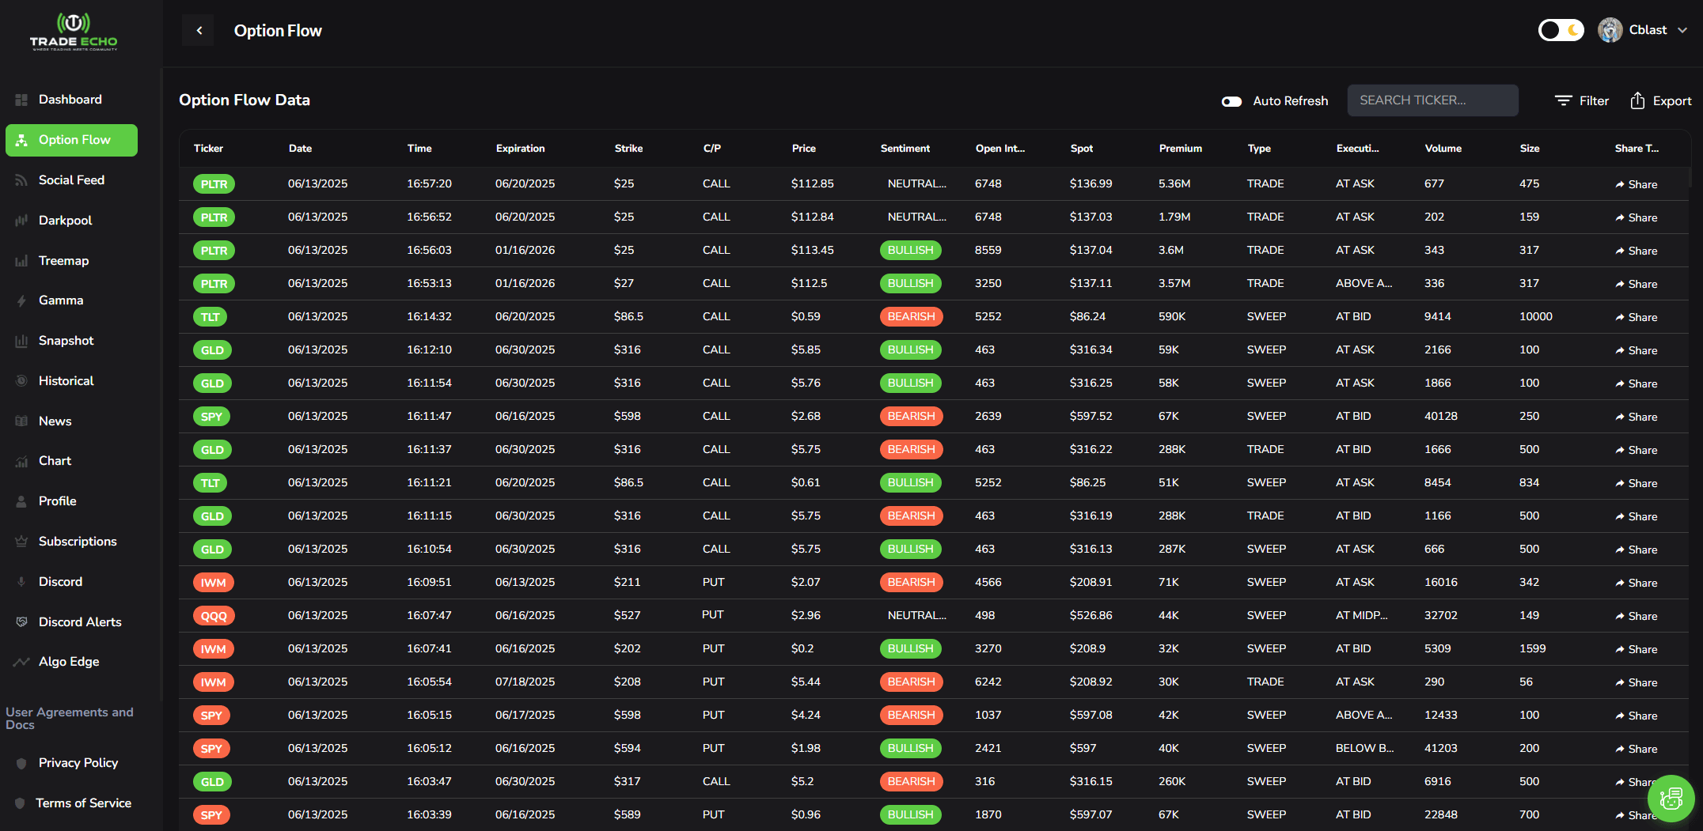Screen dimensions: 1703x831
Task: Click the TLT ticker badge at 16:14:32
Action: coord(210,317)
